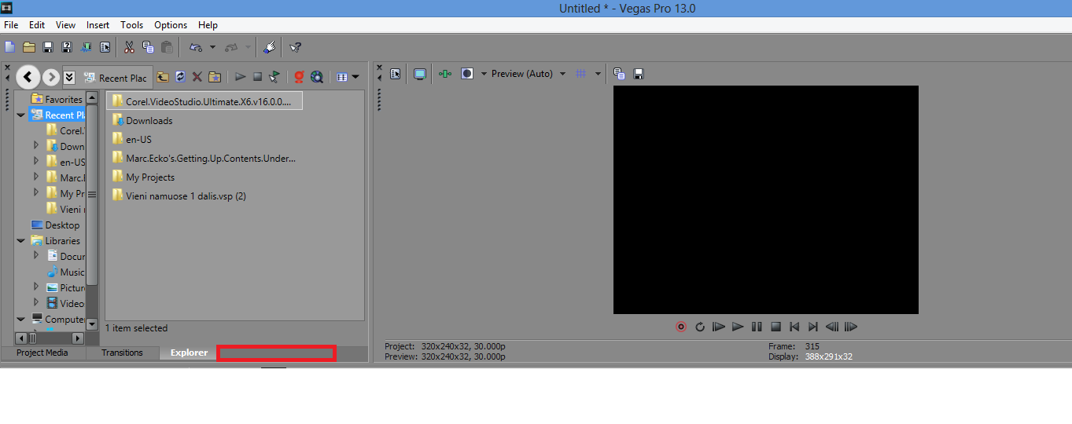Click the Up One Level folder icon
Image resolution: width=1072 pixels, height=424 pixels.
point(163,77)
